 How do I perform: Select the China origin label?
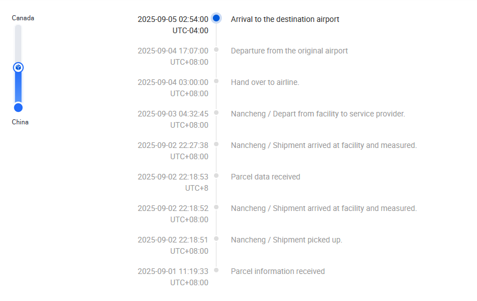20,122
